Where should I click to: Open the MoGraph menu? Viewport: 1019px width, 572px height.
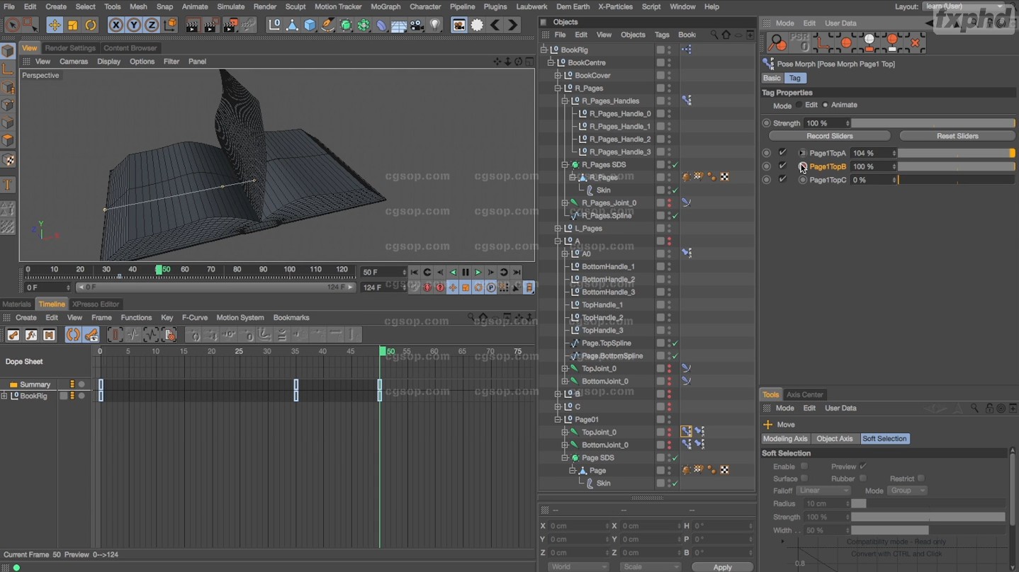pyautogui.click(x=385, y=6)
